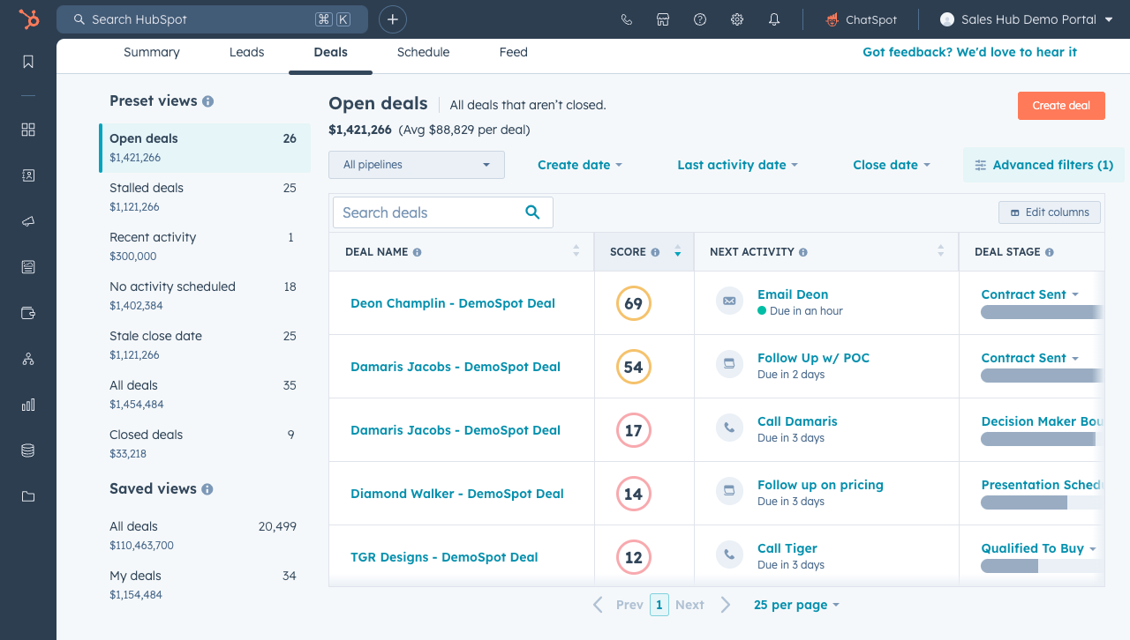
Task: Click the Preset views info icon
Action: coord(208,101)
